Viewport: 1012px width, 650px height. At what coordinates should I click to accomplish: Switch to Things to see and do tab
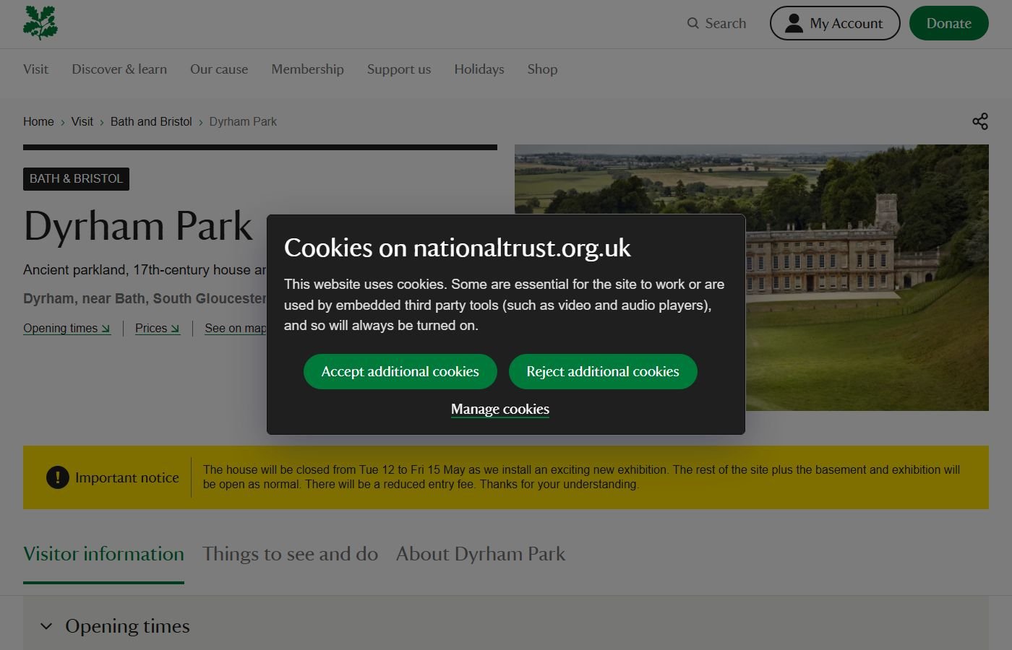[x=290, y=554]
